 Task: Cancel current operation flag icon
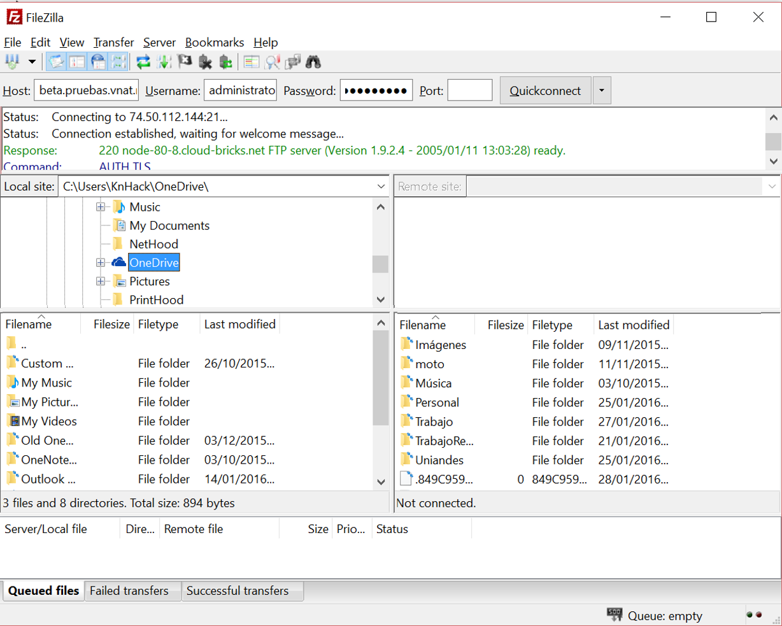pos(185,62)
